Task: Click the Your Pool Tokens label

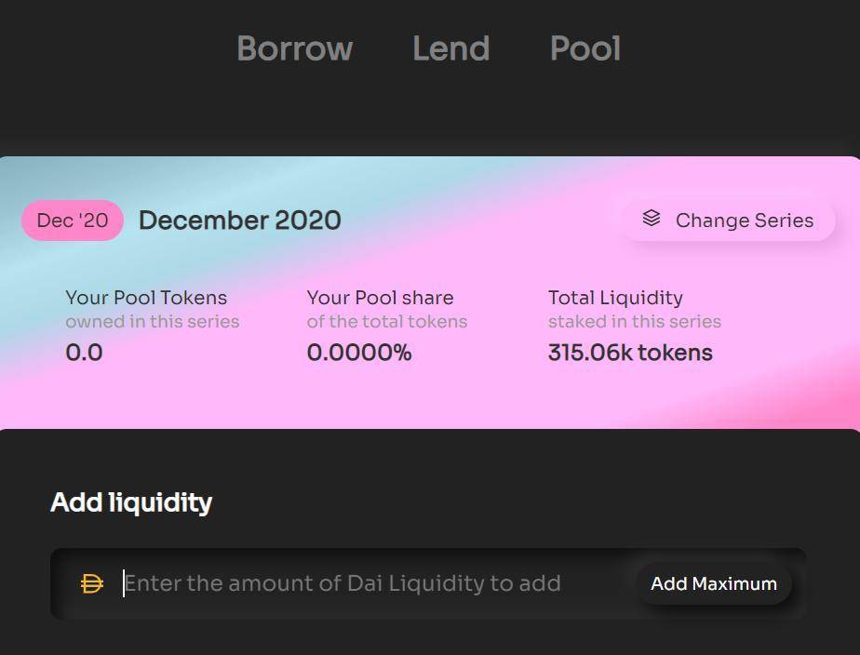Action: click(x=146, y=298)
